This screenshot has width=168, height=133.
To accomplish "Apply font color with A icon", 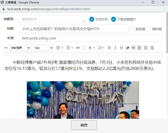I will 90,48.
